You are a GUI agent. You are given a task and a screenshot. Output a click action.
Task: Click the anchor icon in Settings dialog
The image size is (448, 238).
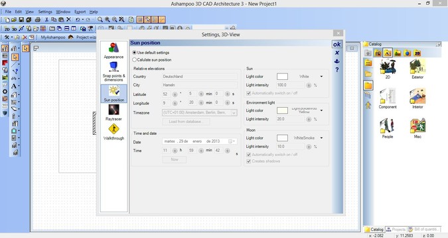(337, 61)
